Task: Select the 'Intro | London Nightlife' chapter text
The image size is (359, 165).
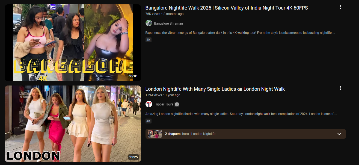Action: point(198,134)
